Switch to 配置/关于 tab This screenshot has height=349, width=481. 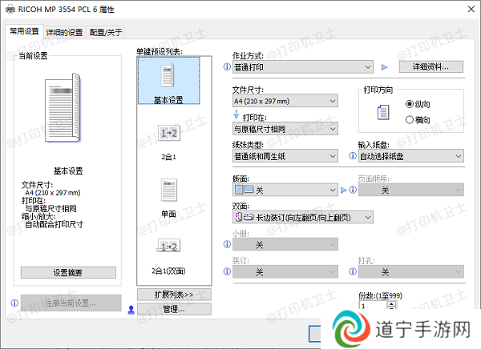click(x=106, y=32)
